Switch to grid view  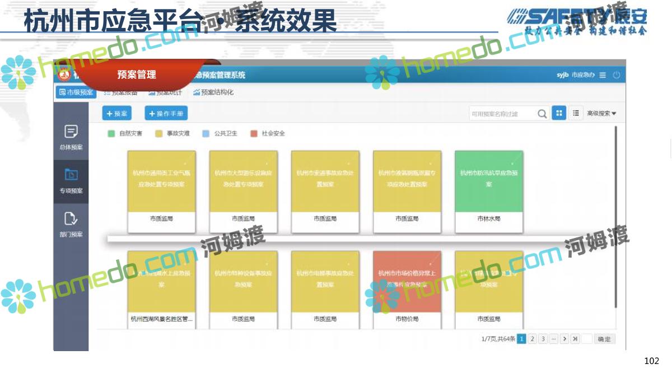[558, 113]
